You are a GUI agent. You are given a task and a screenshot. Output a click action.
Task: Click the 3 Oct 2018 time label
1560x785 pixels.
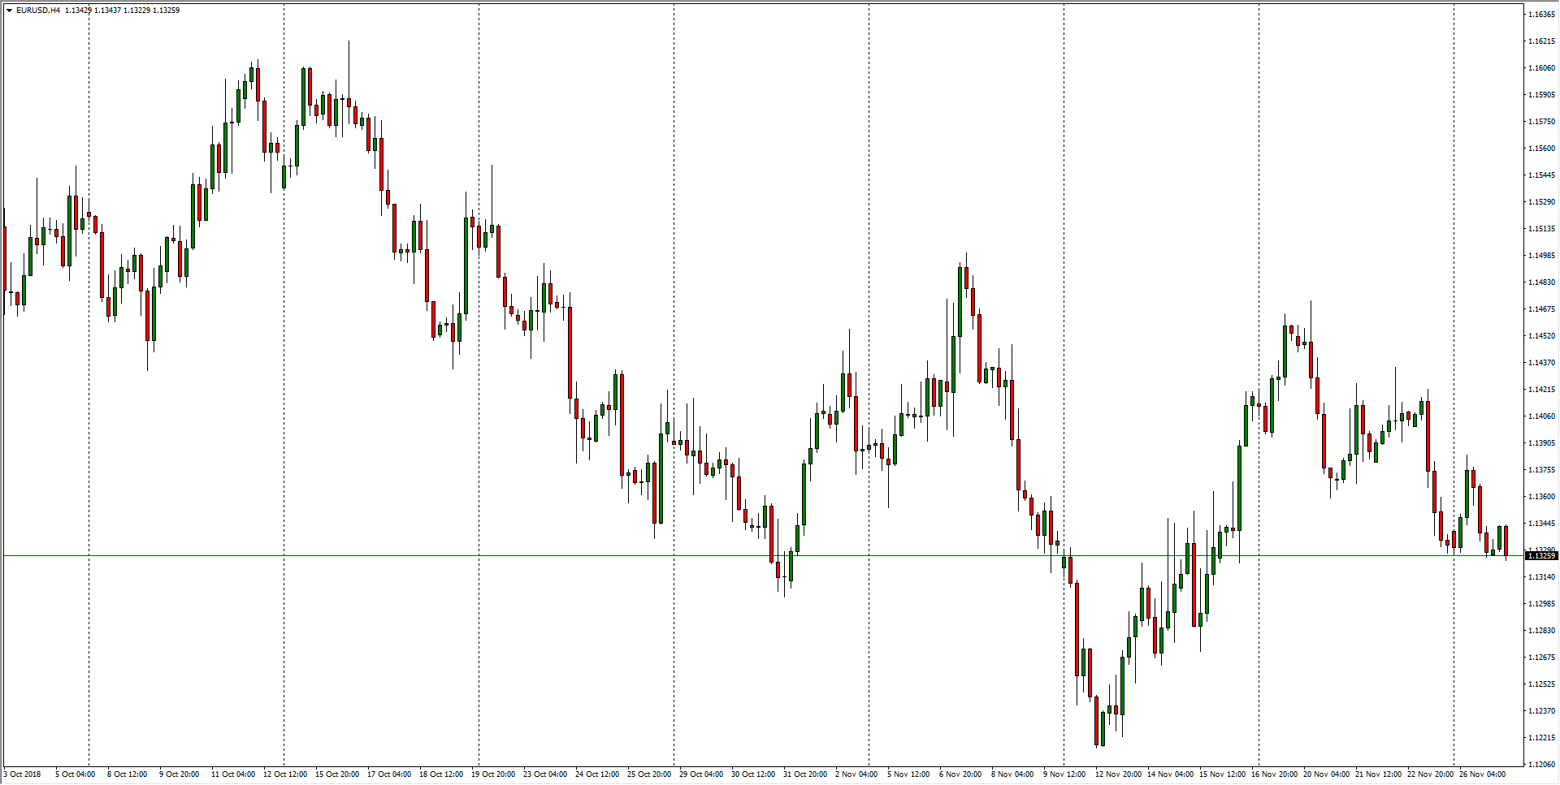pos(23,774)
